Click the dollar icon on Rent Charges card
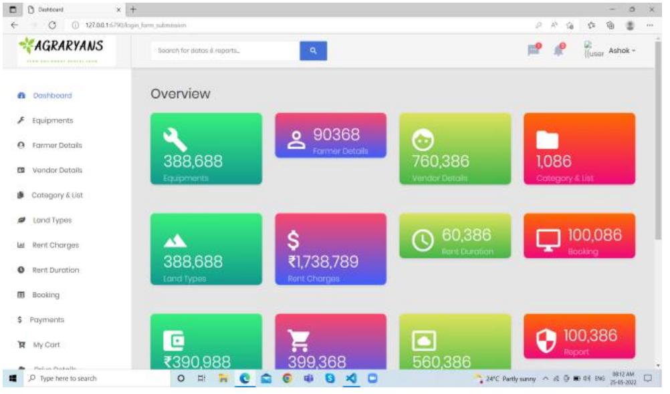The height and width of the screenshot is (394, 670). click(x=293, y=240)
